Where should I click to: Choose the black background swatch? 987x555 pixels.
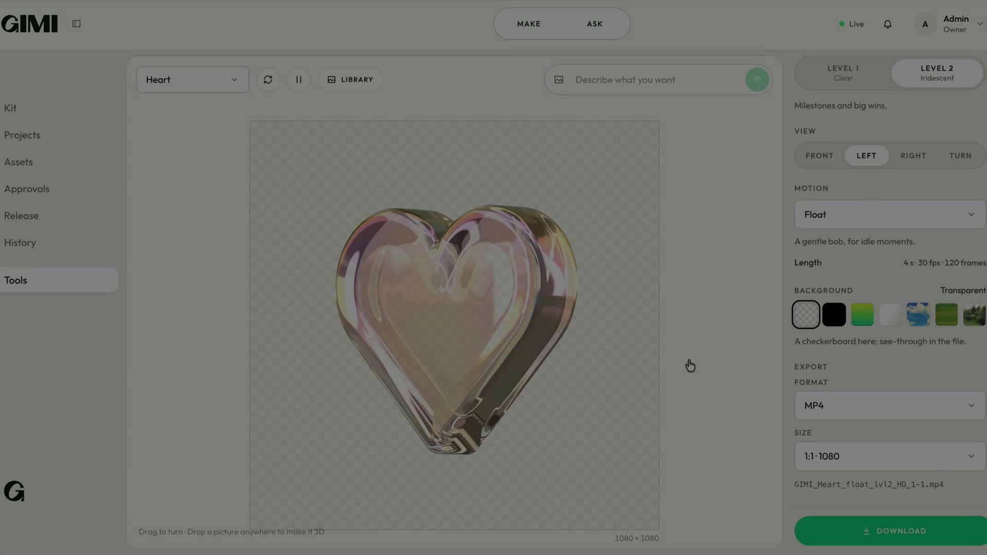tap(834, 314)
